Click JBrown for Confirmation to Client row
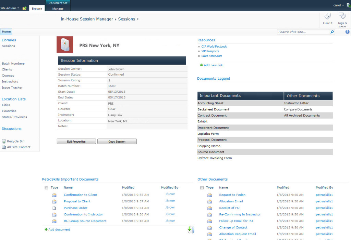The width and height of the screenshot is (351, 240). [x=170, y=194]
